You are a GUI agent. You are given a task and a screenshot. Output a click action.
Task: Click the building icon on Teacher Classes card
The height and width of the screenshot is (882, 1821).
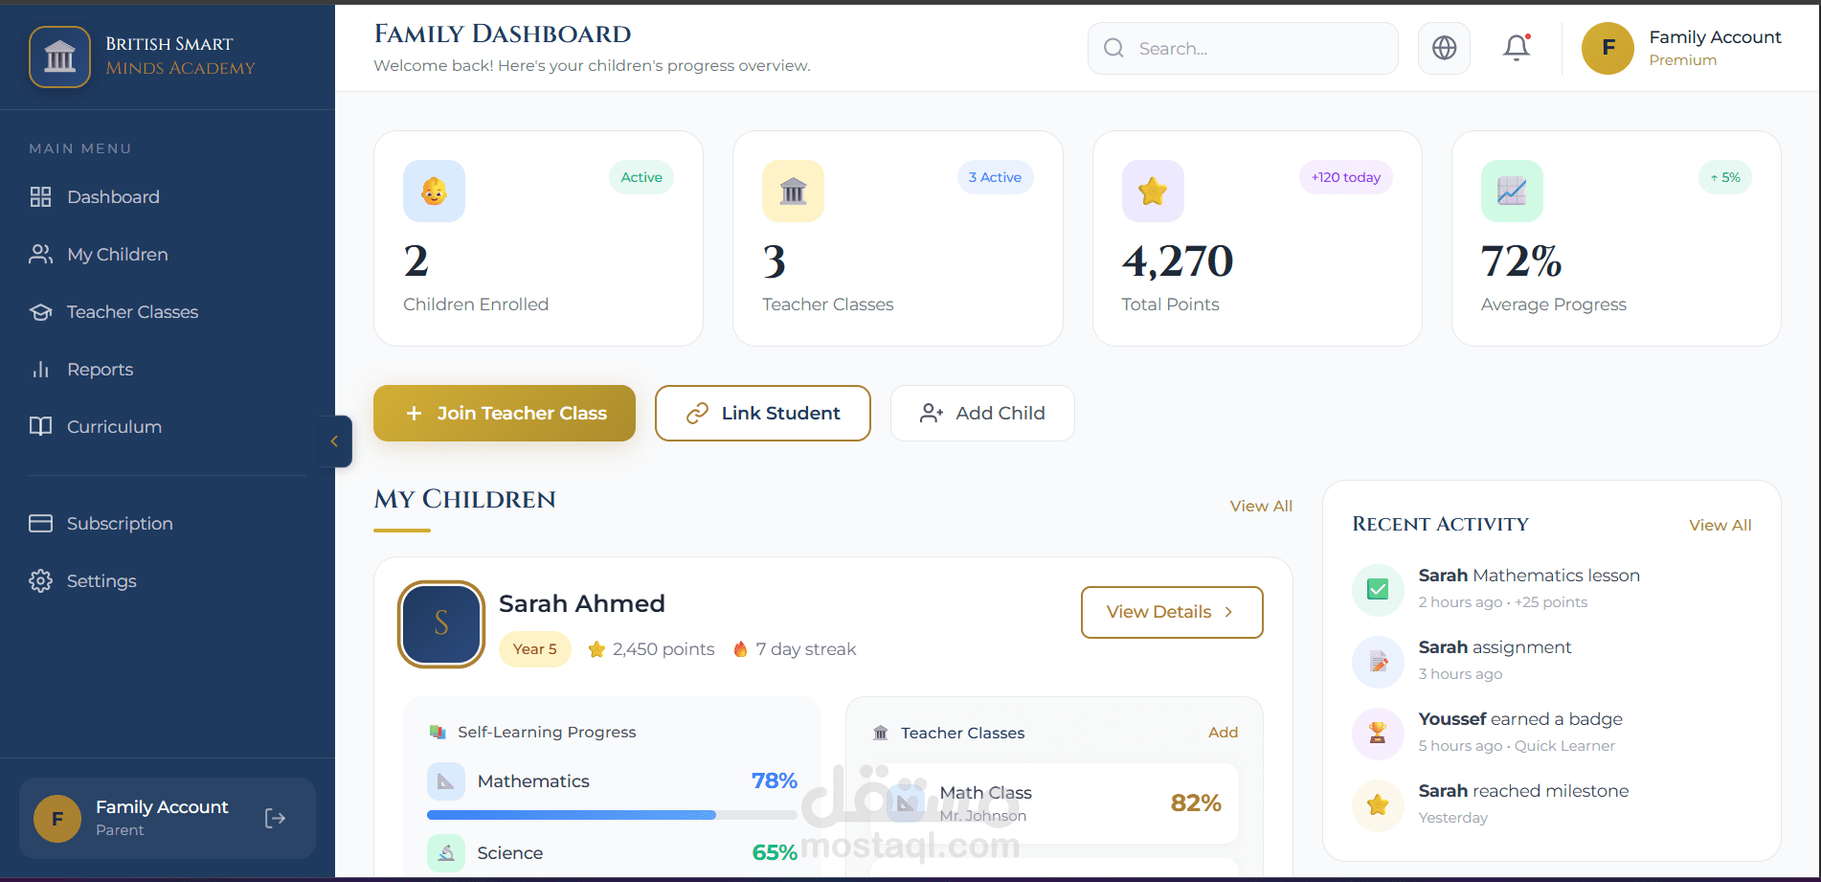793,192
